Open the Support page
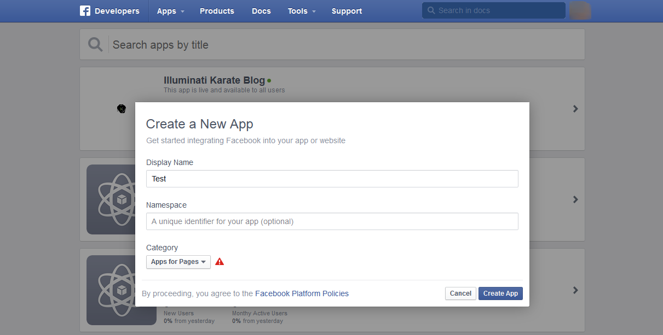This screenshot has height=335, width=663. pos(347,11)
